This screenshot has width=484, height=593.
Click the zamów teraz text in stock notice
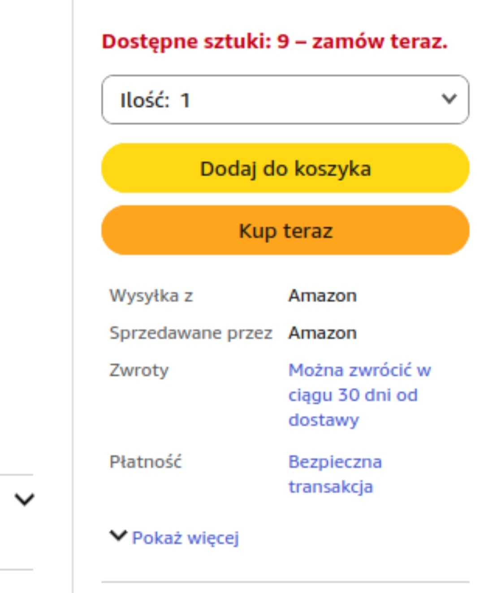(380, 42)
